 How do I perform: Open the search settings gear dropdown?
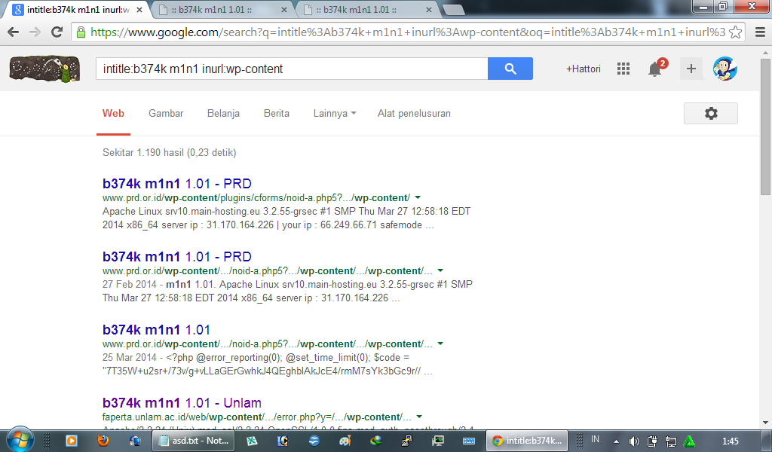point(710,113)
